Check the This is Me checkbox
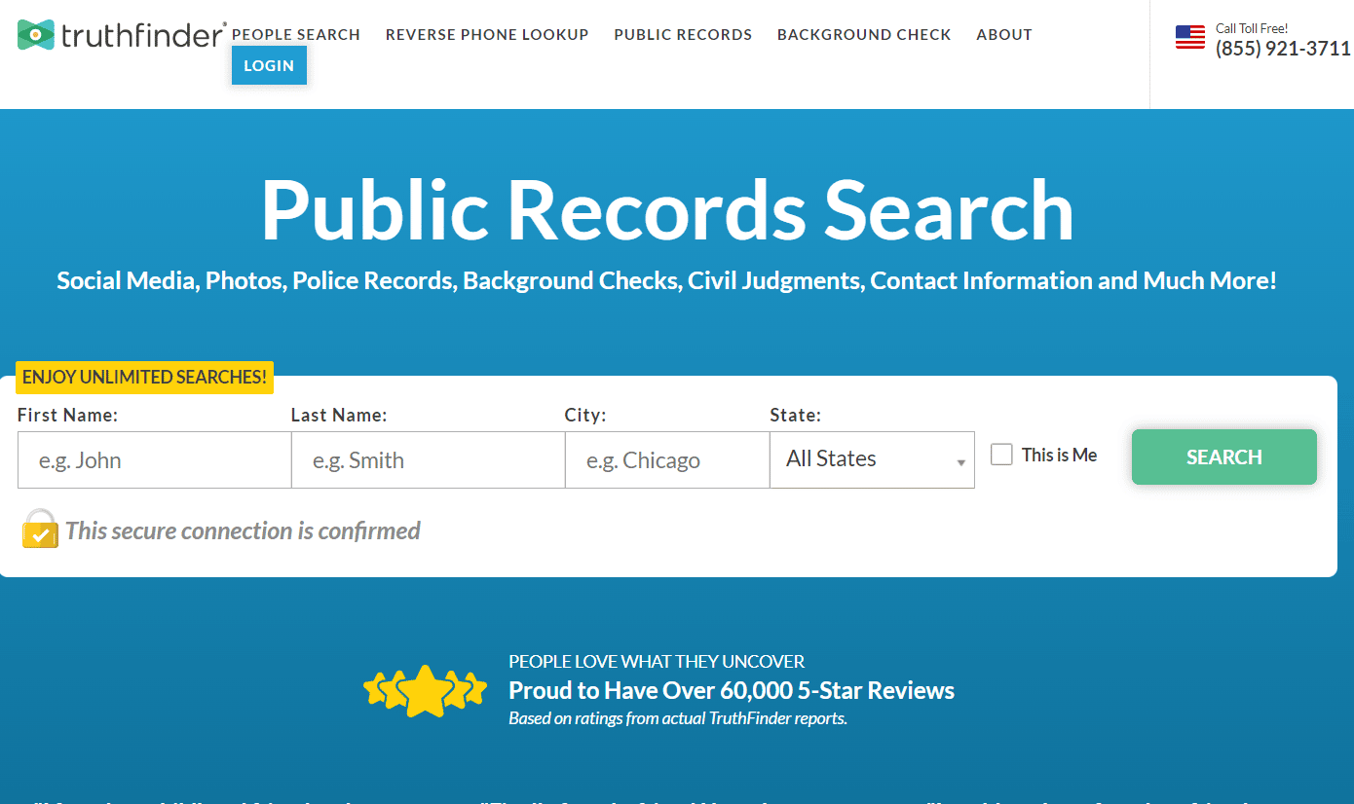The image size is (1354, 804). [x=1001, y=455]
